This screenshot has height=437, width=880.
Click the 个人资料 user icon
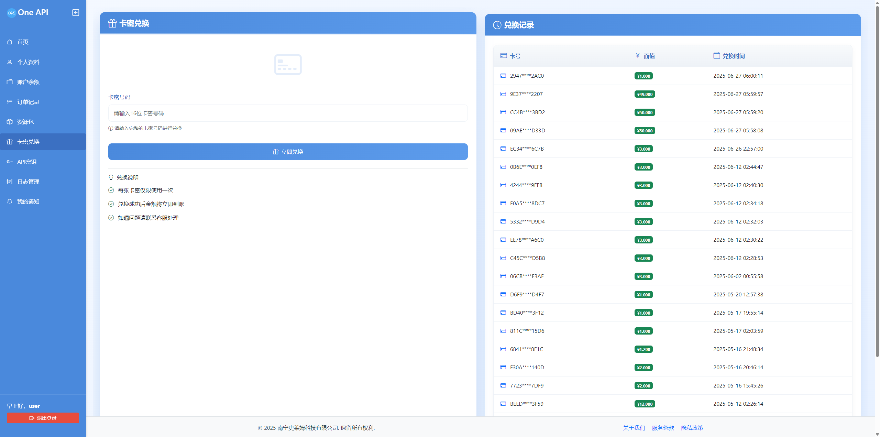[9, 62]
